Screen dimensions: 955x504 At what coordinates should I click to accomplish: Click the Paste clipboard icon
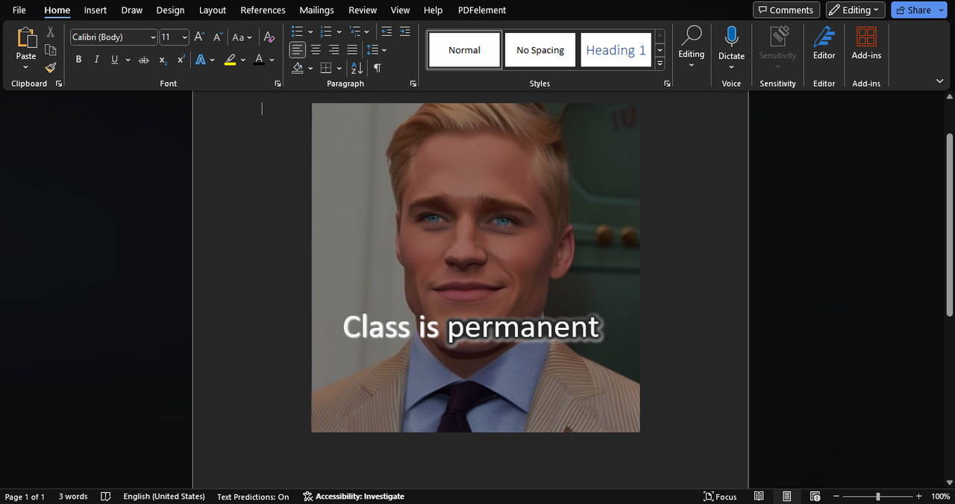26,38
